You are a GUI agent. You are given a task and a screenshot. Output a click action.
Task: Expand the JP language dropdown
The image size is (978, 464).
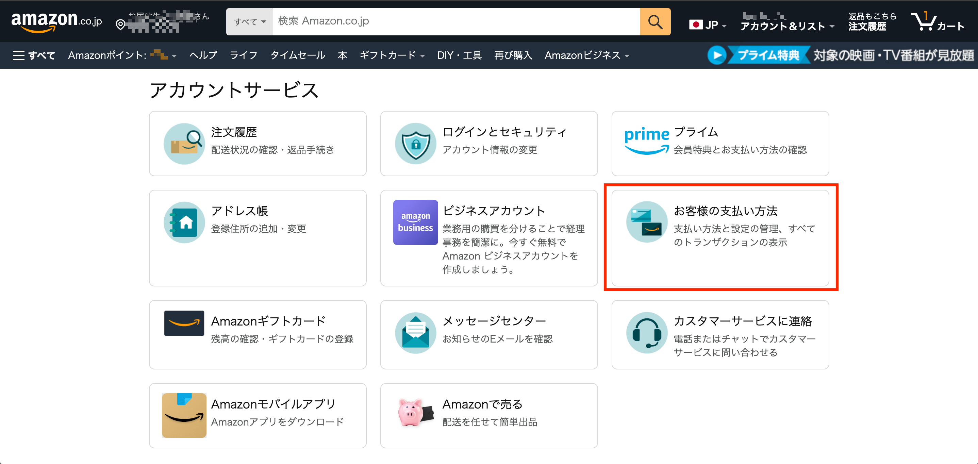pyautogui.click(x=708, y=25)
